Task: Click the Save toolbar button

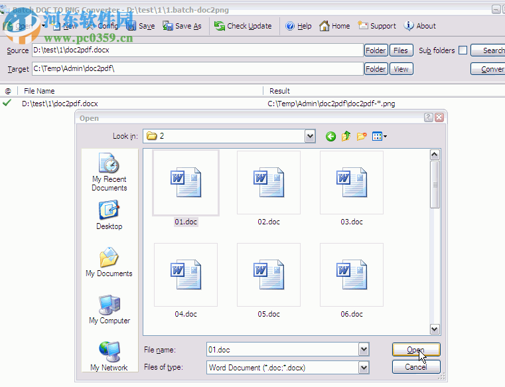Action: [x=141, y=26]
